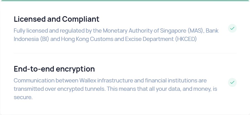The image size is (250, 115).
Task: Select the "Licensed and Compliant" heading
Action: [56, 19]
